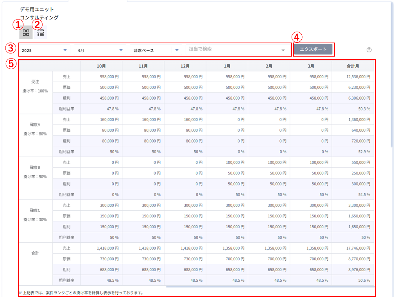Click the 確度B row group label
Viewport: 394px width, 297px height.
(x=36, y=168)
